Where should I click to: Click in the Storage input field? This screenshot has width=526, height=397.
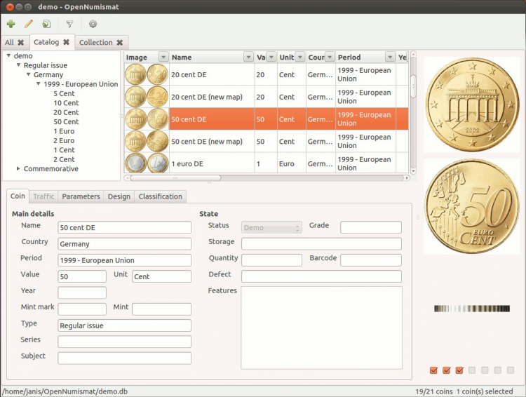pyautogui.click(x=321, y=244)
